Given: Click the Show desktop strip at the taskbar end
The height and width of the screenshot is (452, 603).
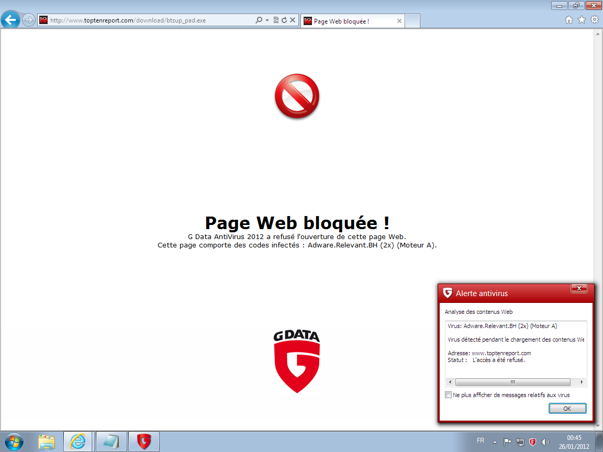Looking at the screenshot, I should click(599, 442).
